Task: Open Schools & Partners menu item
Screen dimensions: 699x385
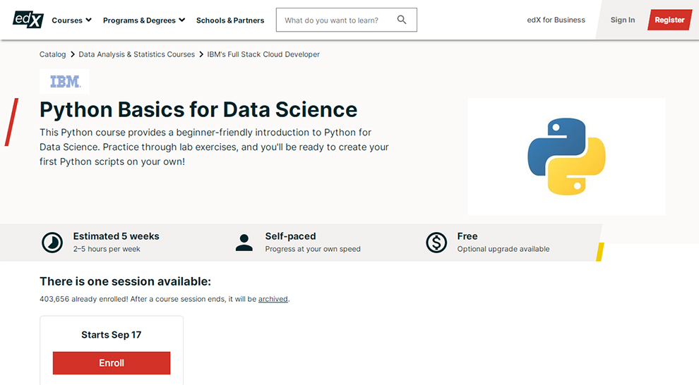Action: tap(230, 20)
